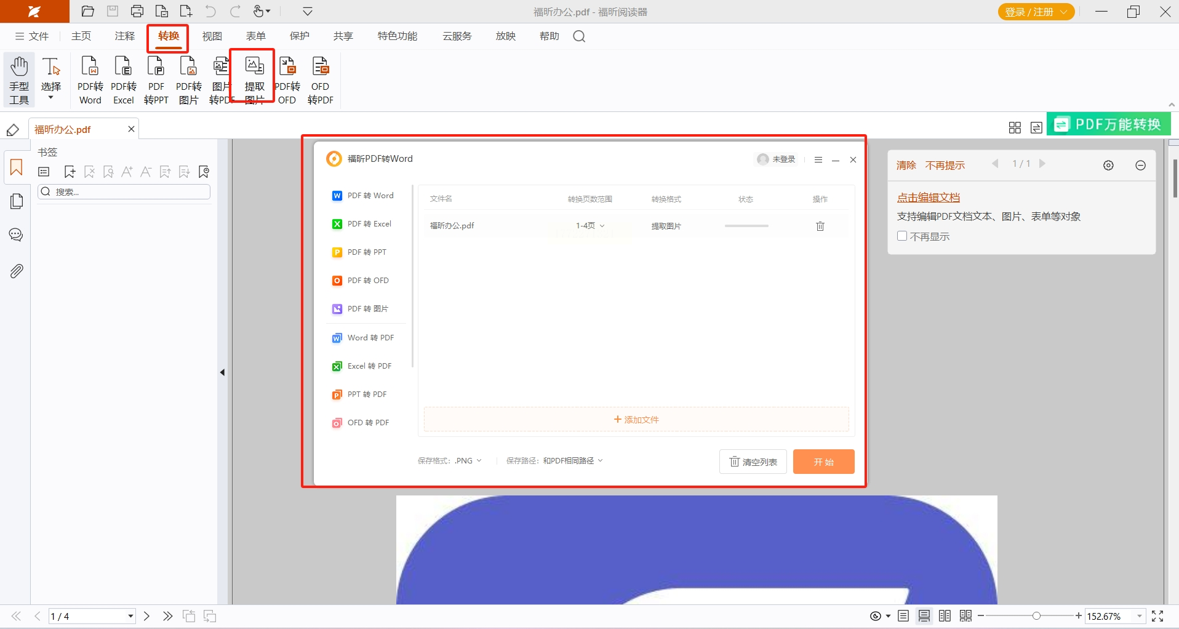Switch to the 注释 ribbon tab
The height and width of the screenshot is (629, 1179).
click(124, 36)
